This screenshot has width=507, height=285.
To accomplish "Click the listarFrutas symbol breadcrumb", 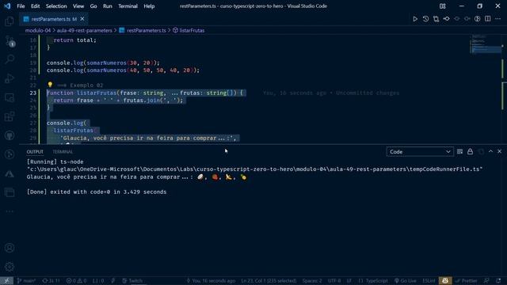I will tap(189, 30).
